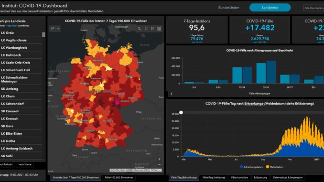The height and width of the screenshot is (182, 324).
Task: Select LK Gotha in the list
Action: point(21,141)
